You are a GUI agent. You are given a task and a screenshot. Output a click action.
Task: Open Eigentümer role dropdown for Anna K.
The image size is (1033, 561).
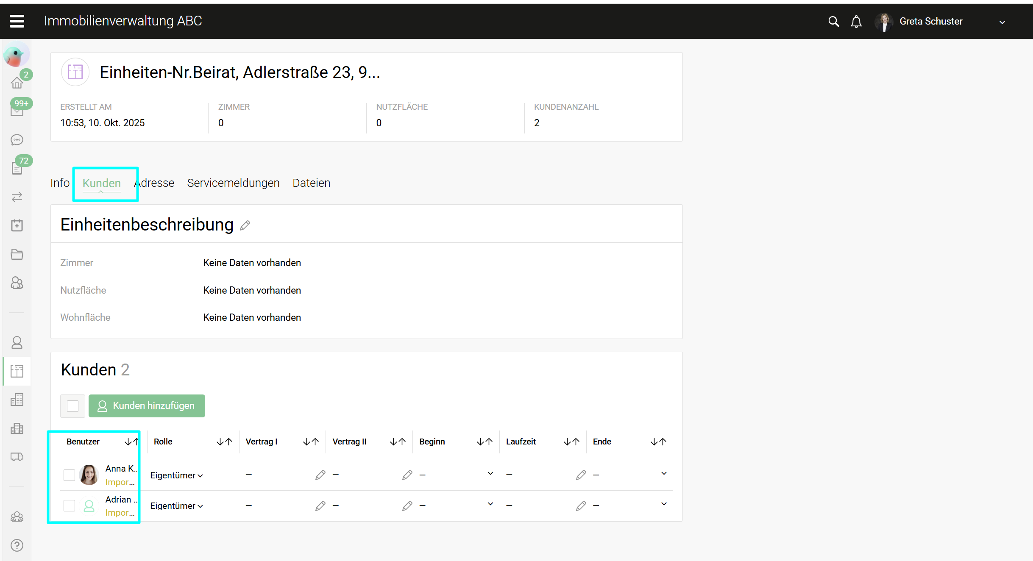[177, 475]
